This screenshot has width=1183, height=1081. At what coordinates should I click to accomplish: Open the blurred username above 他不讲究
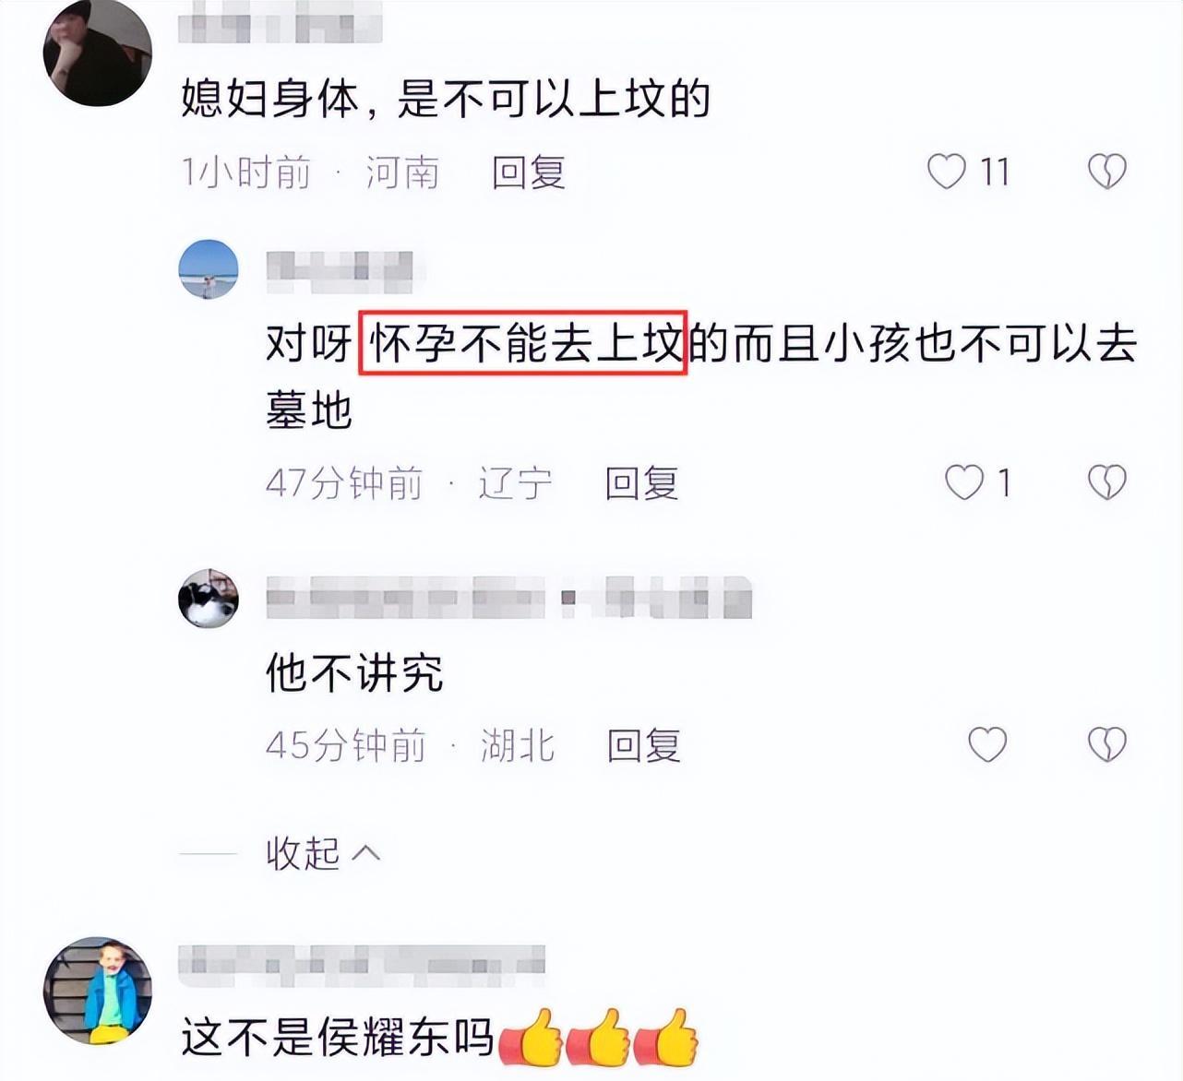tap(508, 599)
